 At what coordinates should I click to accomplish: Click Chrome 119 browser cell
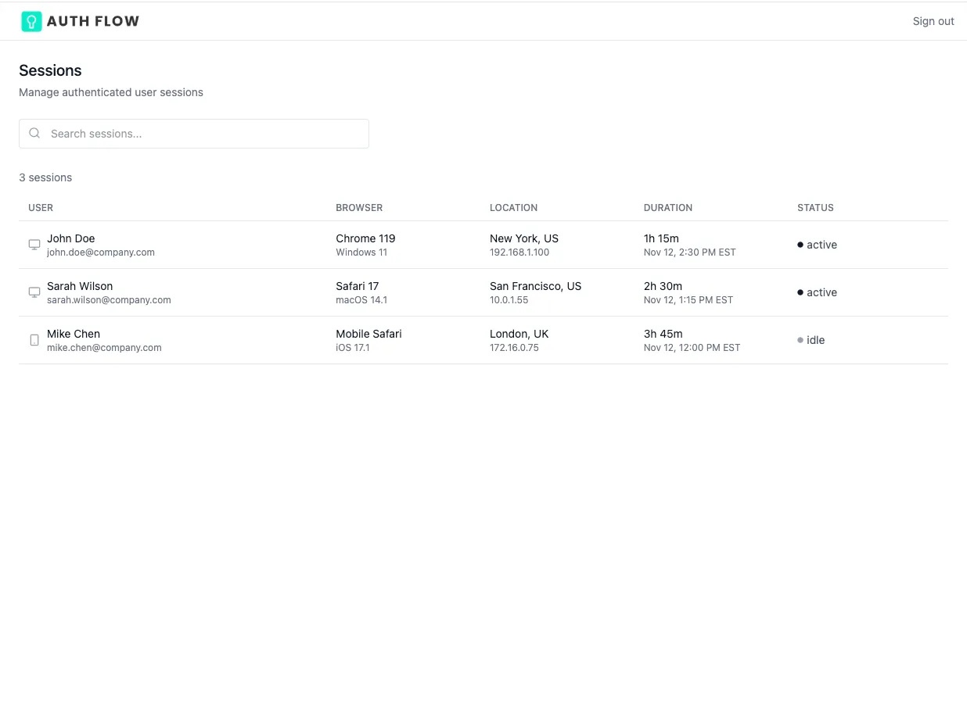[x=365, y=238]
